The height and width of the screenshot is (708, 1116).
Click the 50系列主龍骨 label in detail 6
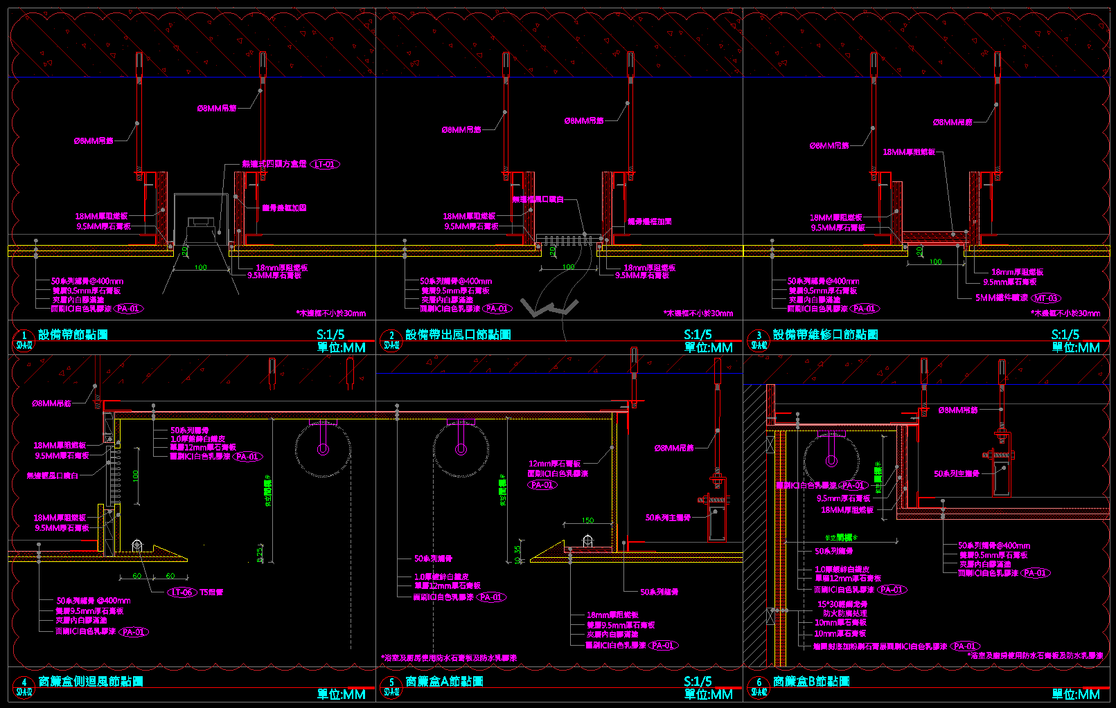957,474
